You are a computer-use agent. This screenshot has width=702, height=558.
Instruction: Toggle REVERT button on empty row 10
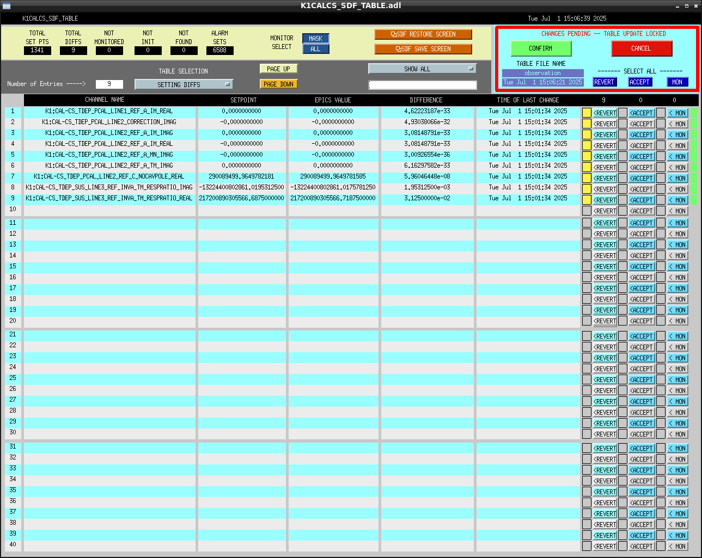pos(605,211)
